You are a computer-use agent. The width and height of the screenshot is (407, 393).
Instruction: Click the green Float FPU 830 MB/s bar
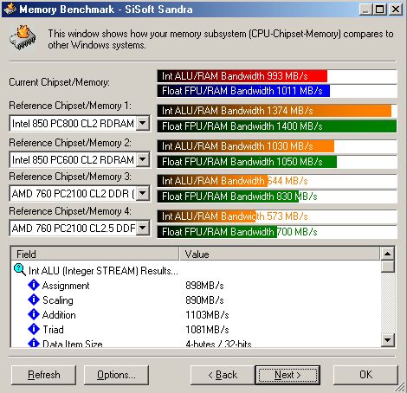(228, 196)
